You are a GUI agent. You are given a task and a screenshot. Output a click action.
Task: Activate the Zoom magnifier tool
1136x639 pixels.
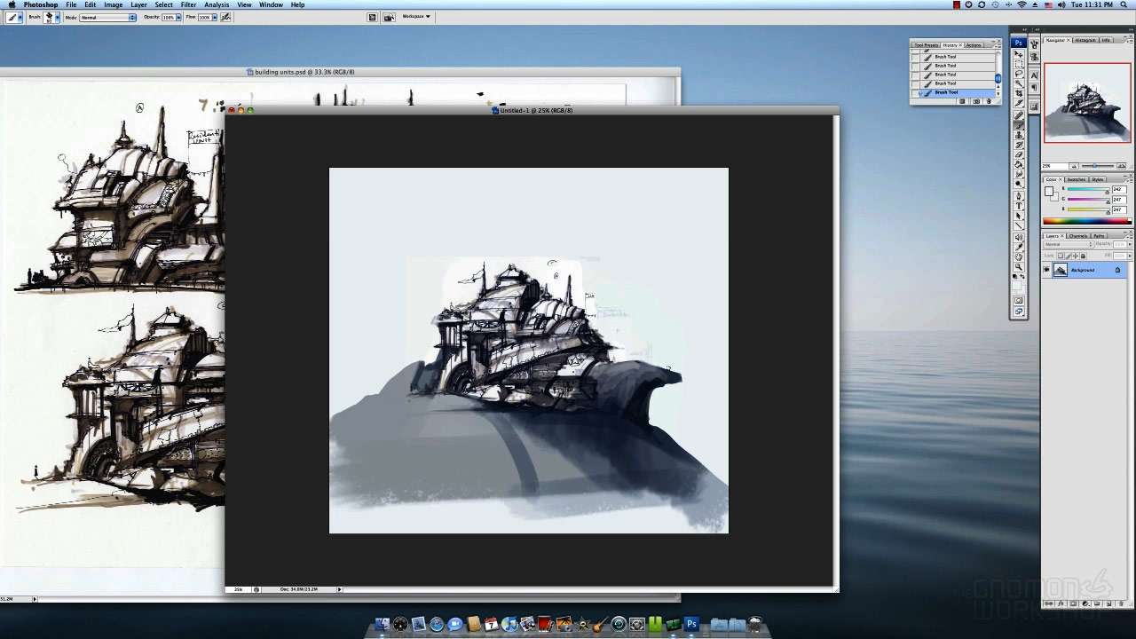(x=1019, y=267)
